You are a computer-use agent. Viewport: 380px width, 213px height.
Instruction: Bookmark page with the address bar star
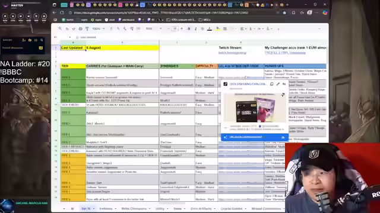tap(284, 12)
